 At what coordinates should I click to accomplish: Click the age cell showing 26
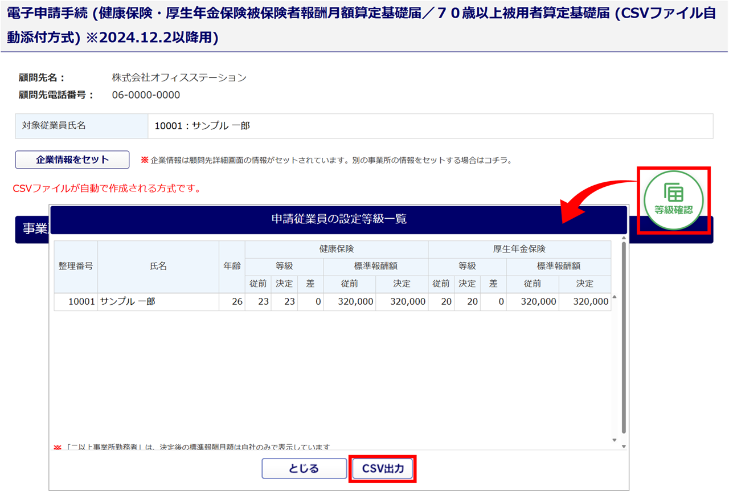coord(232,302)
